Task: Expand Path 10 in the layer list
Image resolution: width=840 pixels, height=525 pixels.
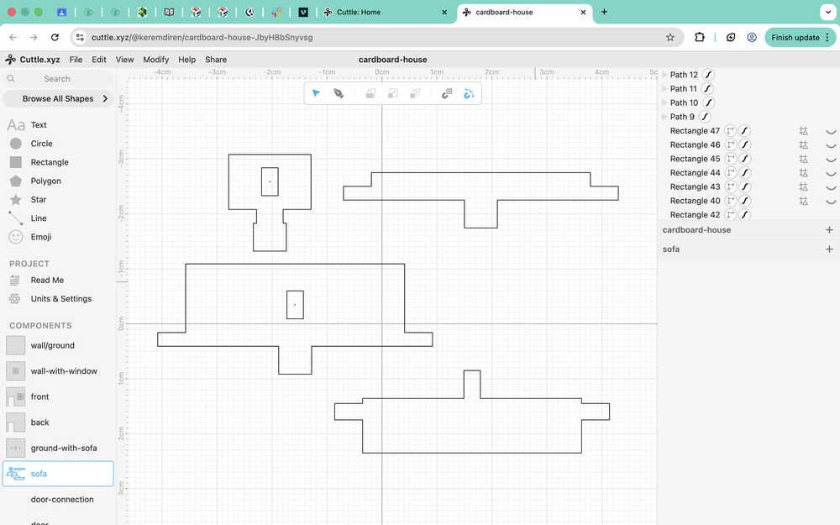Action: [x=664, y=102]
